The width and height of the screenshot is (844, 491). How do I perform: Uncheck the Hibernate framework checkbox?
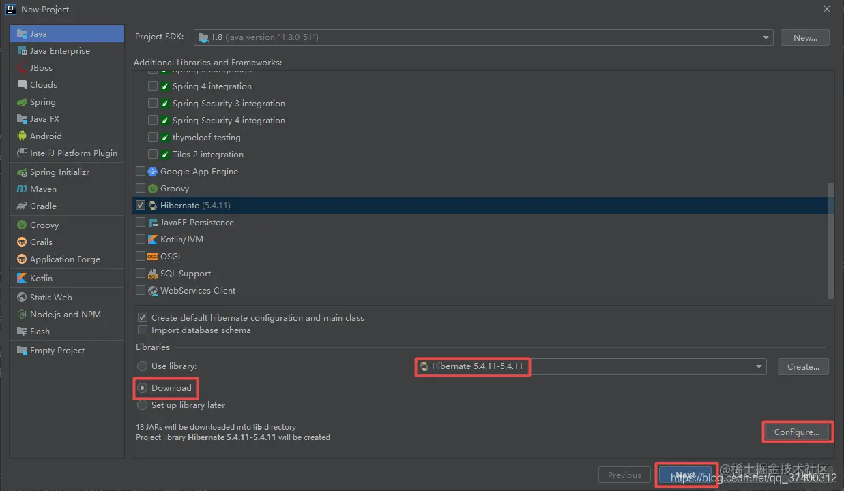(x=141, y=205)
